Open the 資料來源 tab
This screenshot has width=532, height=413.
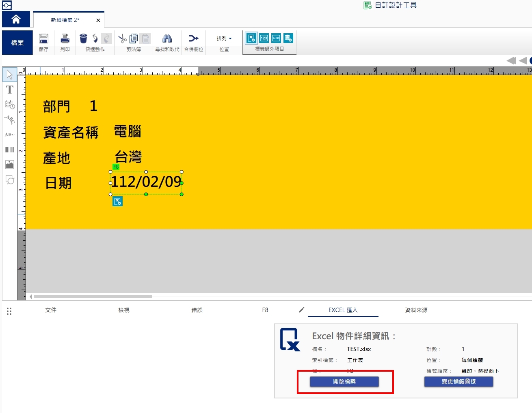point(416,310)
